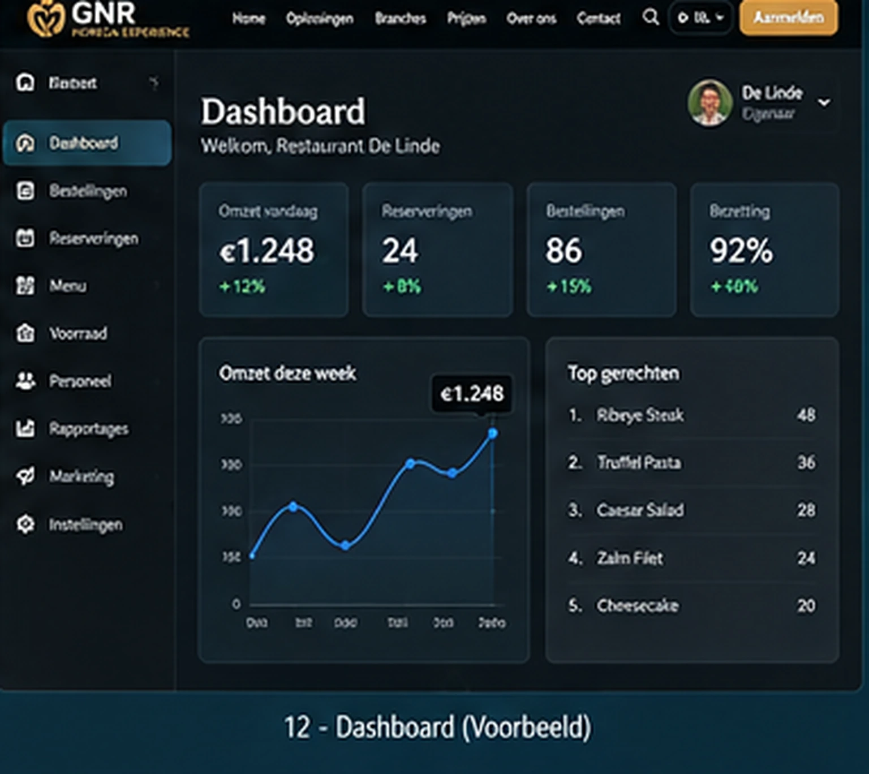The width and height of the screenshot is (869, 774).
Task: Open the Oplossingen menu item
Action: tap(320, 19)
